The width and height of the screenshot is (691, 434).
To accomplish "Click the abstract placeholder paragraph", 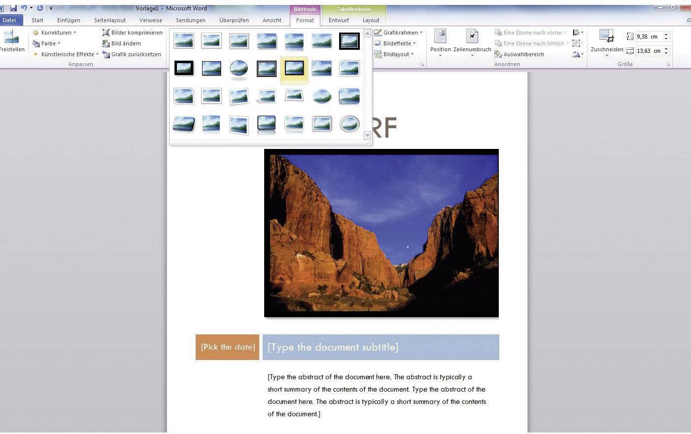I will 377,395.
